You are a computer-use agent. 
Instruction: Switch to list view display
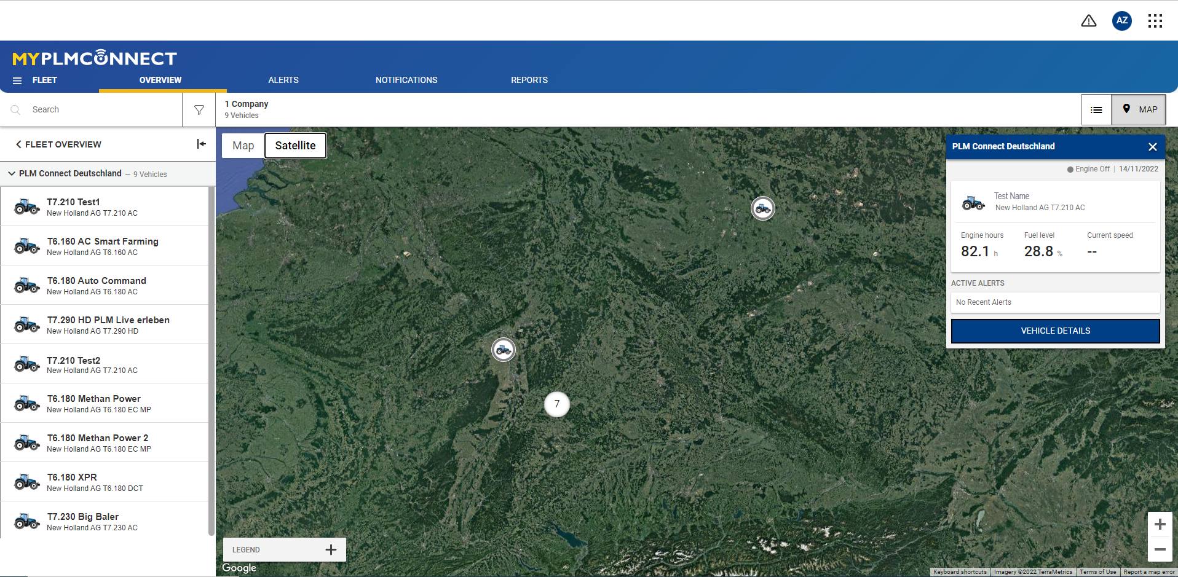(x=1096, y=110)
